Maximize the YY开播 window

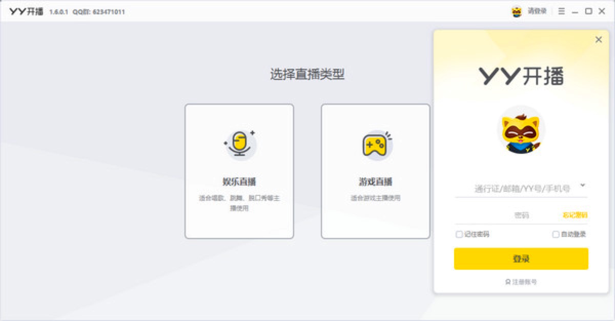589,11
